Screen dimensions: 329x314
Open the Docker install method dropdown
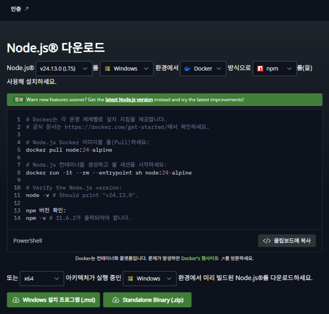click(x=203, y=69)
